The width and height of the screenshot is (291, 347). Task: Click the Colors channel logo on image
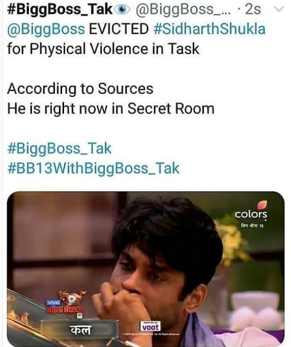pos(251,210)
